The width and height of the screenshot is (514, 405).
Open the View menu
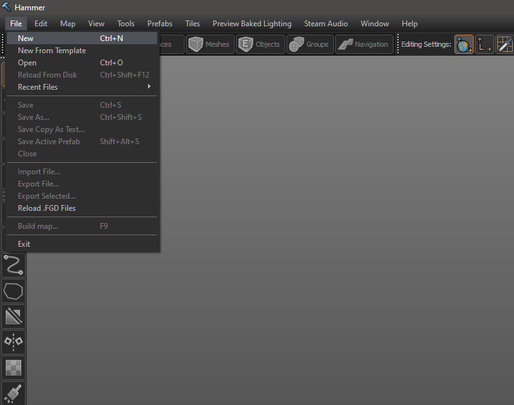click(x=96, y=24)
